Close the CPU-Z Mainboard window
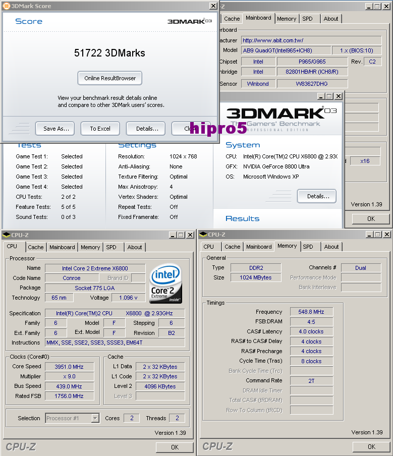 386,7
